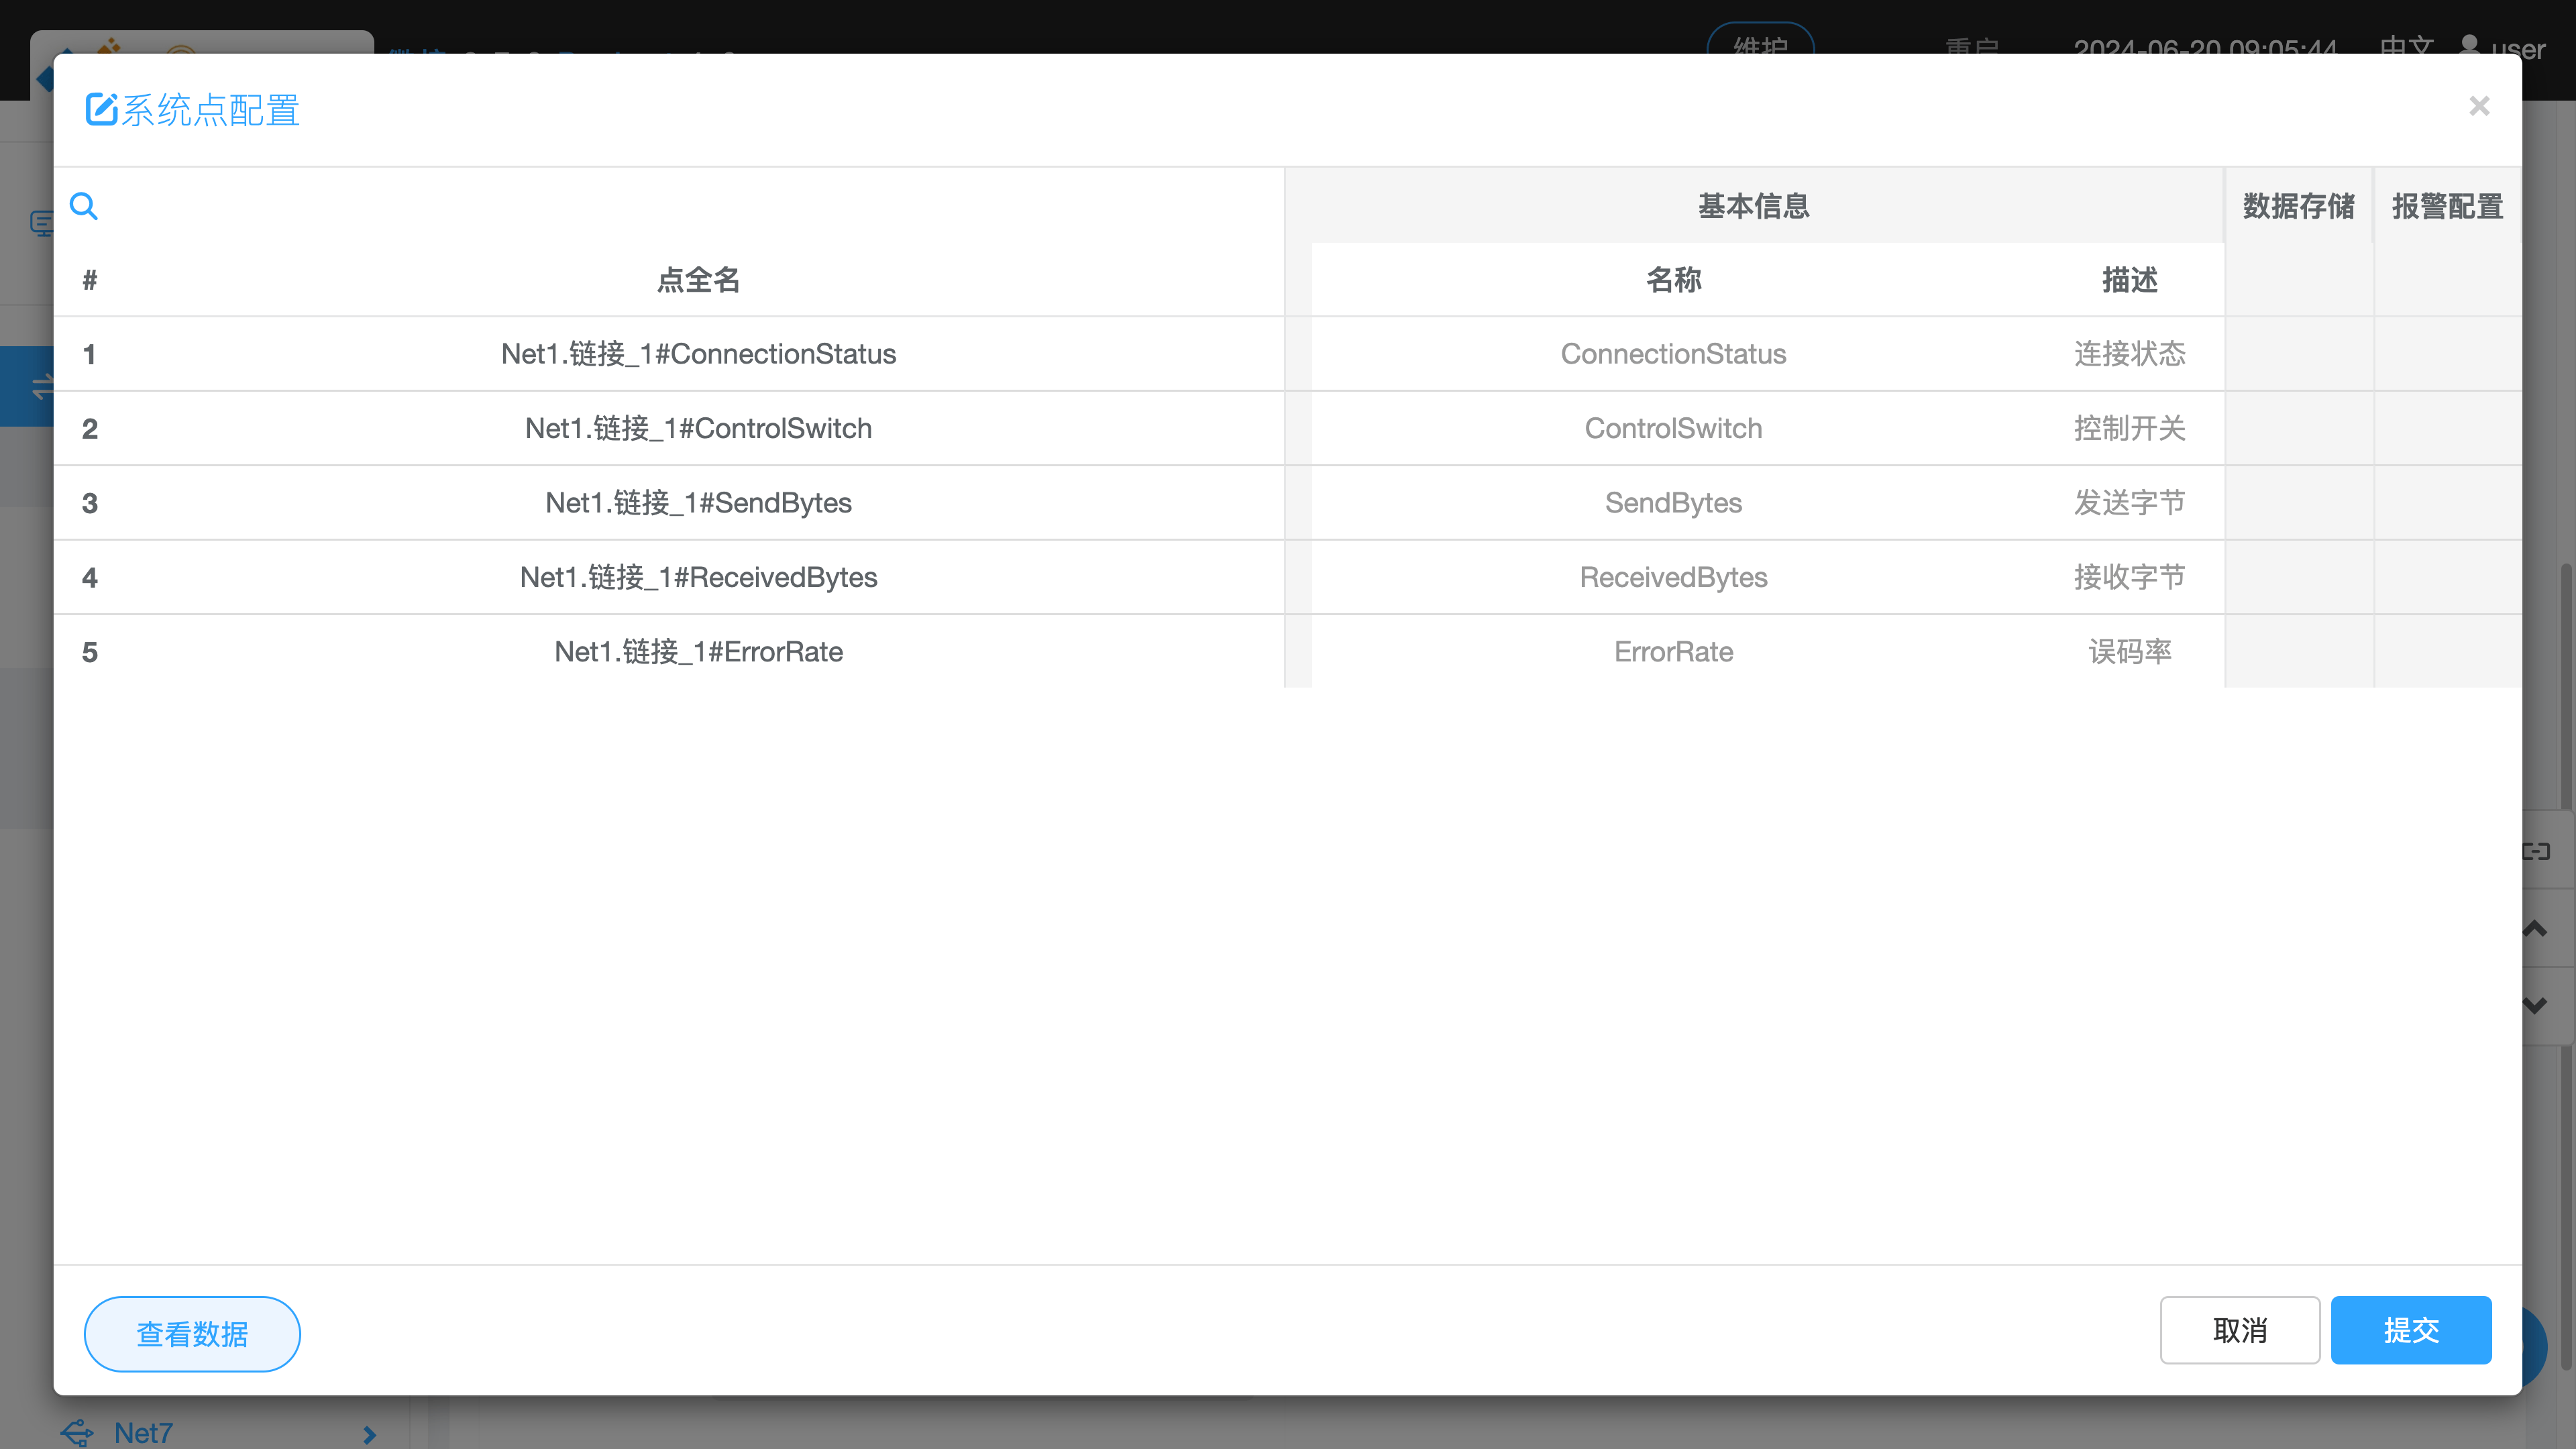Select the 基本信息 header tab
2576x1449 pixels.
1753,206
